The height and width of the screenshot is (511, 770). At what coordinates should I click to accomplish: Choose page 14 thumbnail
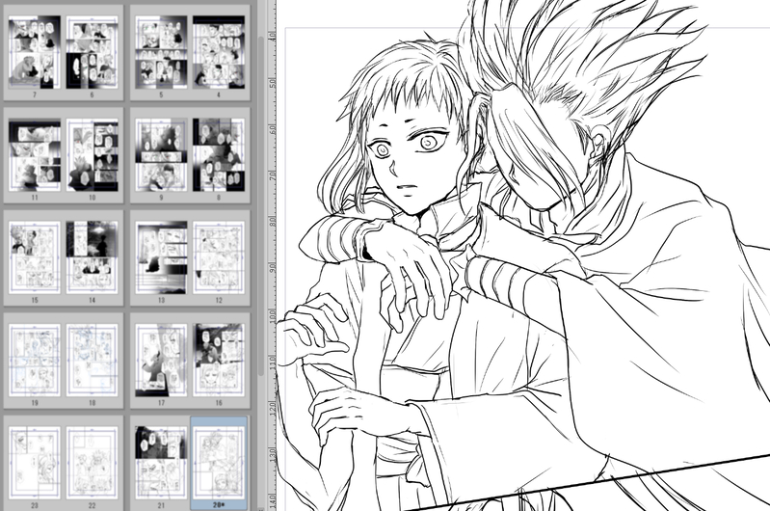[x=92, y=257]
